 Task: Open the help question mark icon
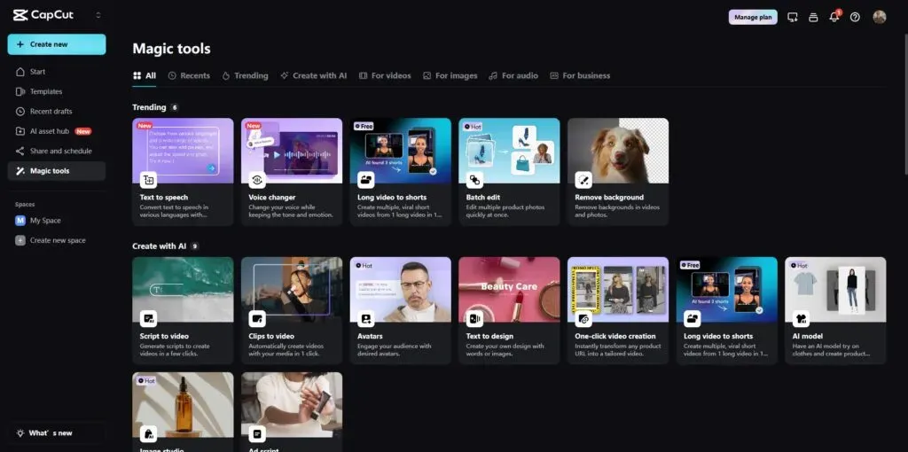coord(855,18)
